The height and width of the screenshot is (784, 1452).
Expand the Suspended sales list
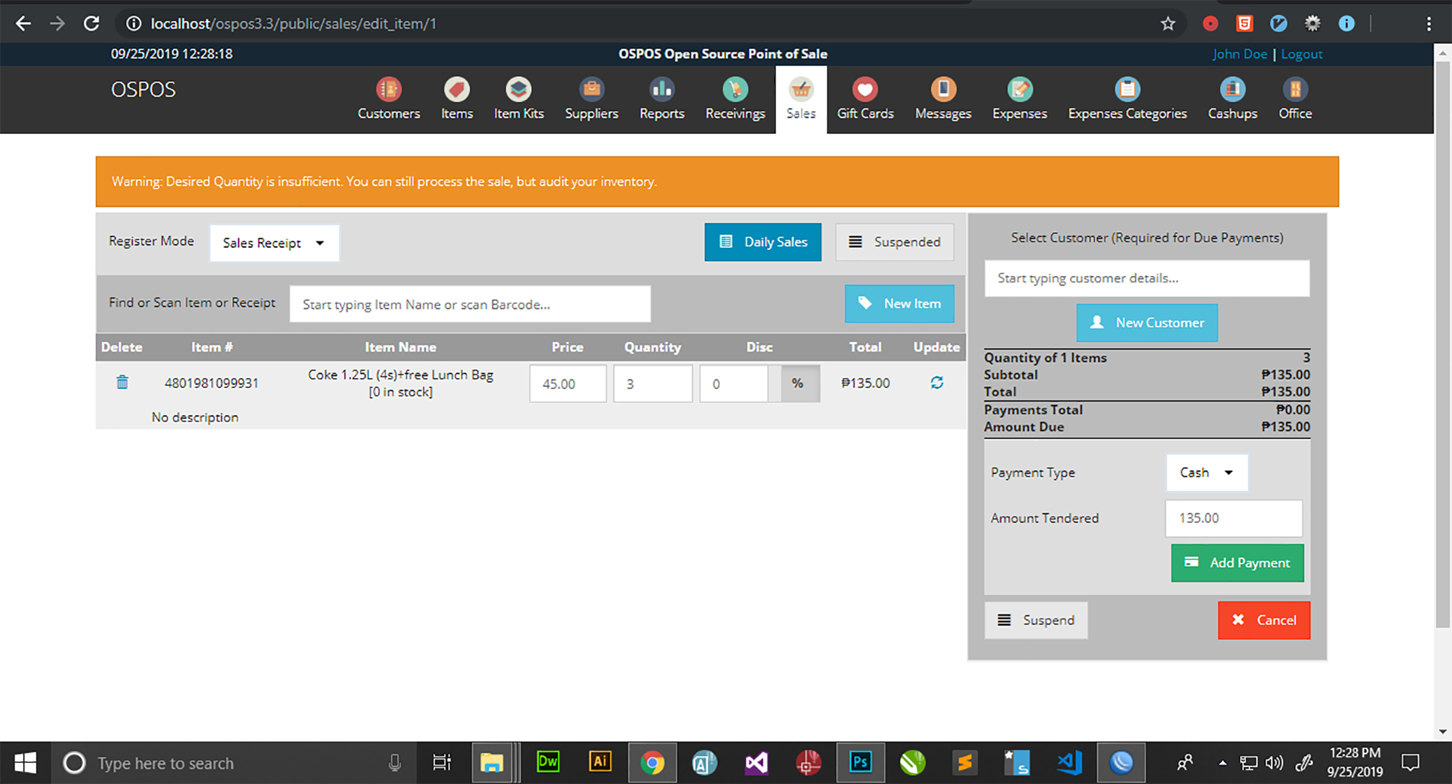click(x=894, y=242)
